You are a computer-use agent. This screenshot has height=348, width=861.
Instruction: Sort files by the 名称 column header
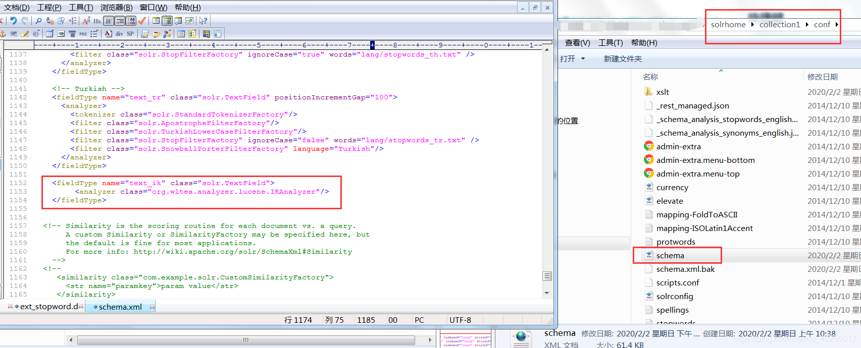[650, 77]
